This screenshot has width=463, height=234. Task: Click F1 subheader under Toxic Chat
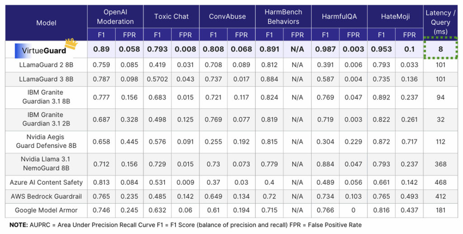click(157, 35)
